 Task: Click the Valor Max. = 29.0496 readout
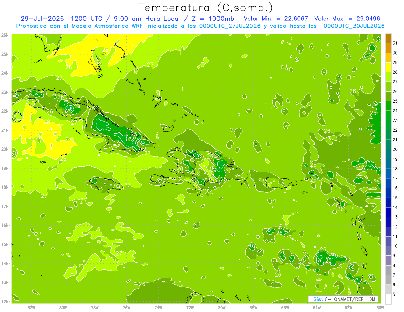pos(349,19)
